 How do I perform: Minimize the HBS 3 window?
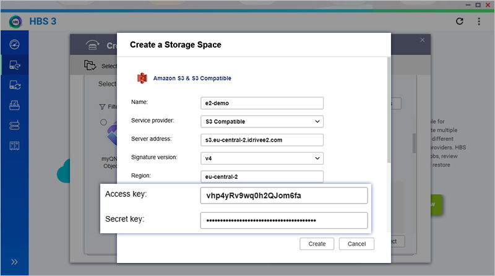pyautogui.click(x=468, y=5)
